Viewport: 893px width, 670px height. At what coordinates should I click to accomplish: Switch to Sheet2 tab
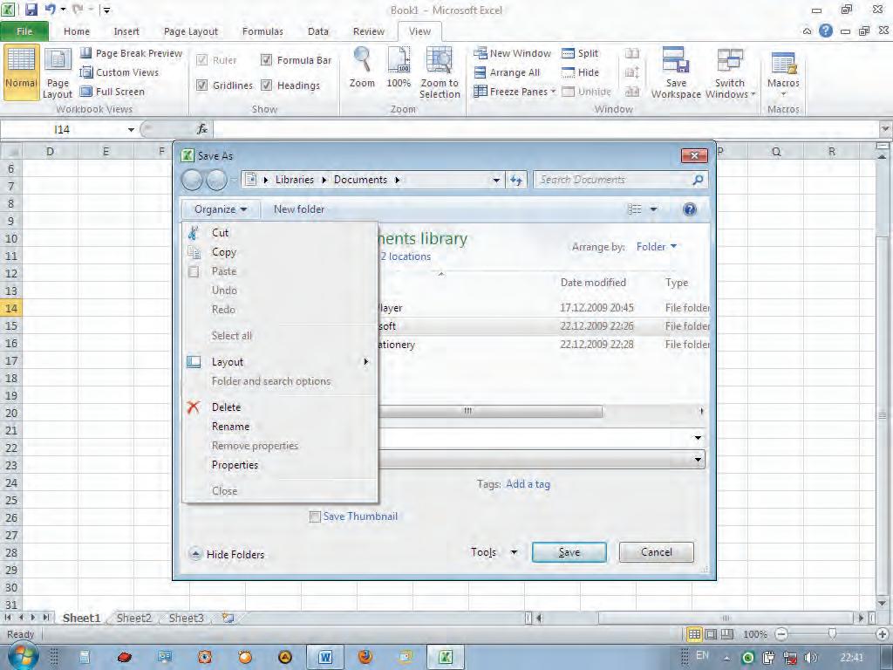(133, 618)
